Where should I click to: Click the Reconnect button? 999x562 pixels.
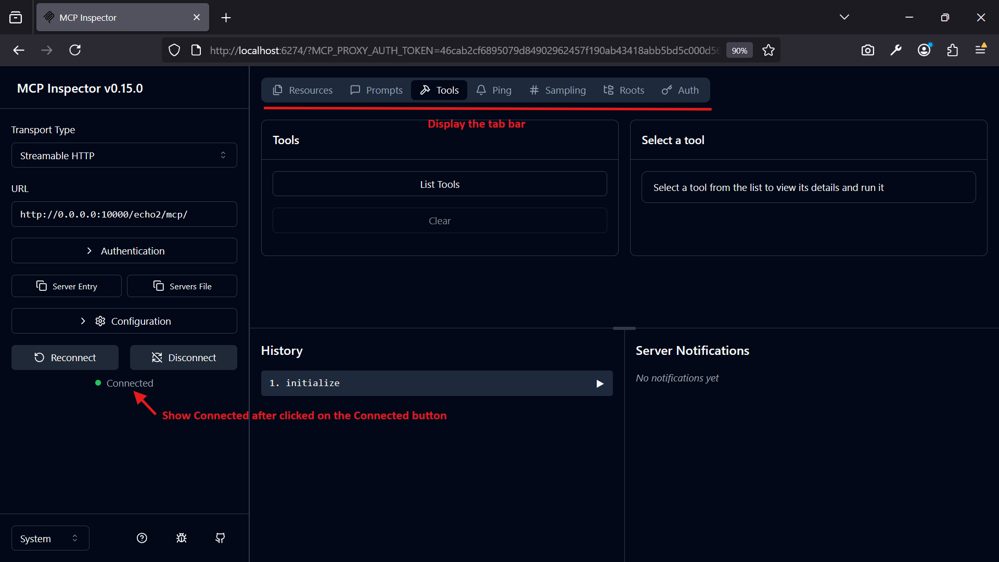[x=65, y=357]
